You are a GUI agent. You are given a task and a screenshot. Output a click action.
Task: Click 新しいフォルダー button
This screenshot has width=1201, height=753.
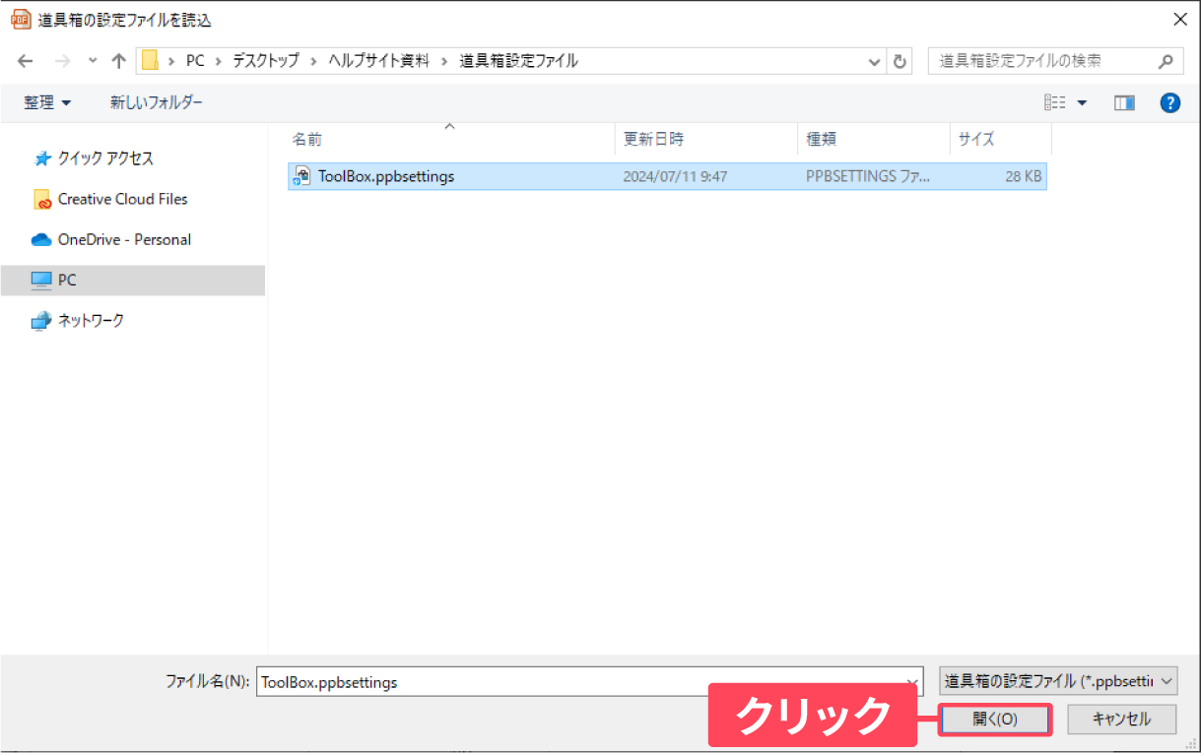pyautogui.click(x=157, y=102)
